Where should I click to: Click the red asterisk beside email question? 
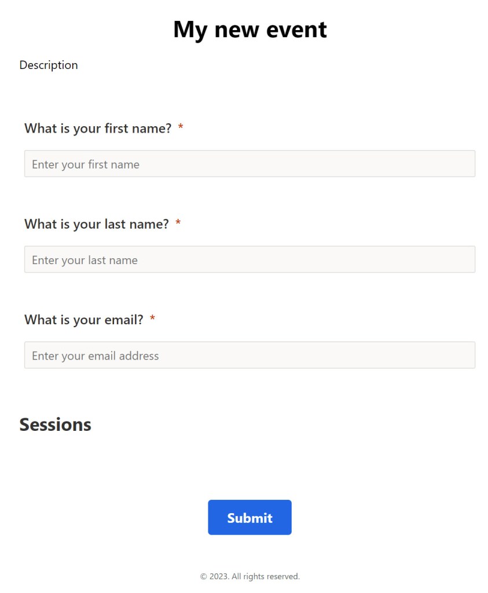152,319
